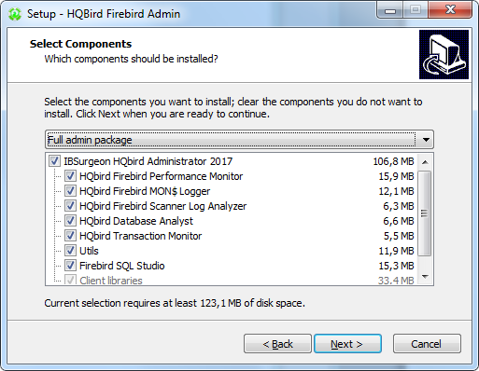Click the Next button to continue
The width and height of the screenshot is (479, 371).
point(347,344)
